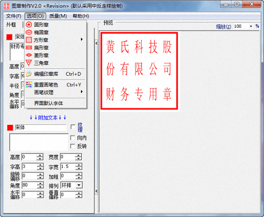
Task: Tick the 向内 checkbox
Action: click(73, 138)
